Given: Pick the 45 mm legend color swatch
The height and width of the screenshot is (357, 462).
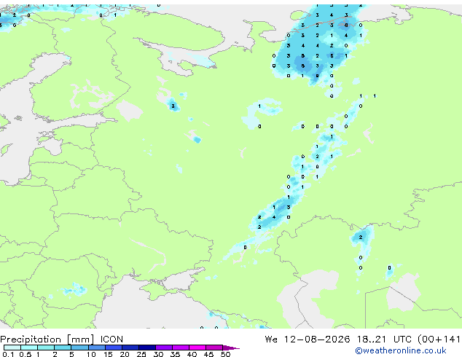Looking at the screenshot, I should (x=214, y=348).
